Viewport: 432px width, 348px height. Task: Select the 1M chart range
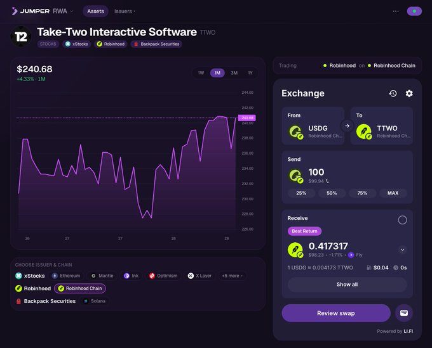[217, 73]
